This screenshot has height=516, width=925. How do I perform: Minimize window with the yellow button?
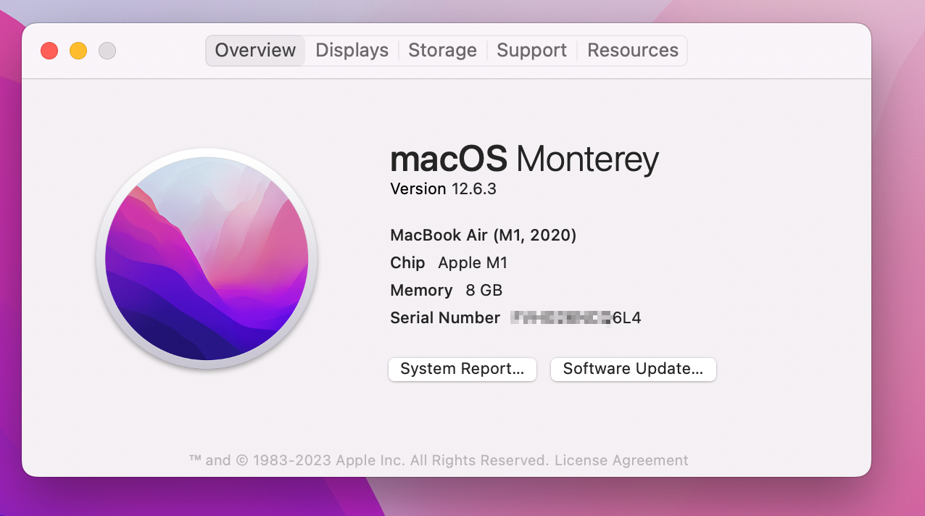click(78, 51)
